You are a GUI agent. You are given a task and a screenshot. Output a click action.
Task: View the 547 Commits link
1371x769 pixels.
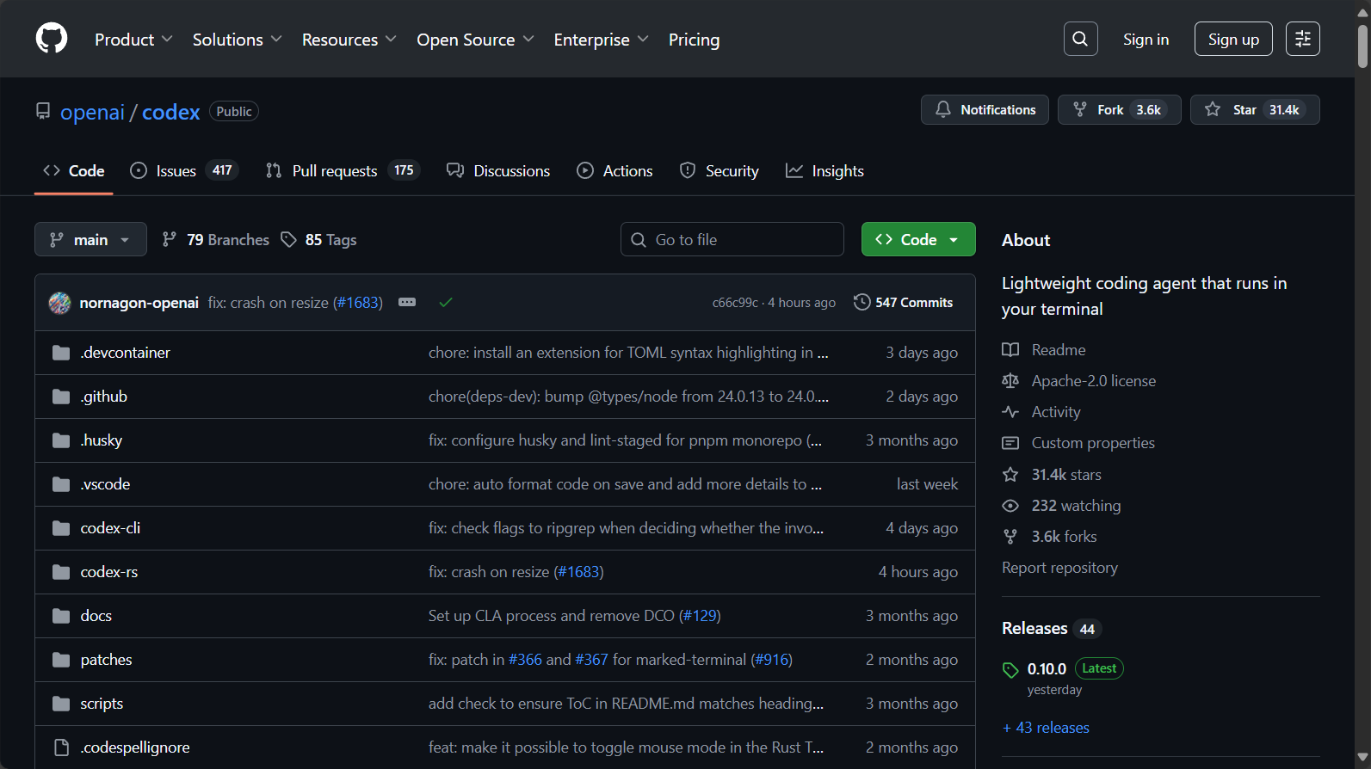click(904, 302)
